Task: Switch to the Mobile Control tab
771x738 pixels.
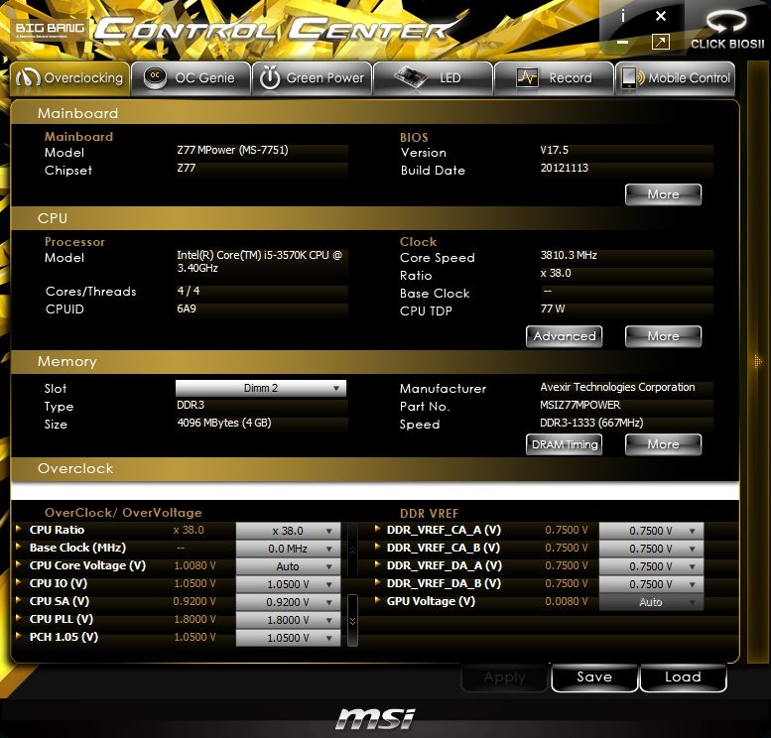Action: click(x=675, y=78)
